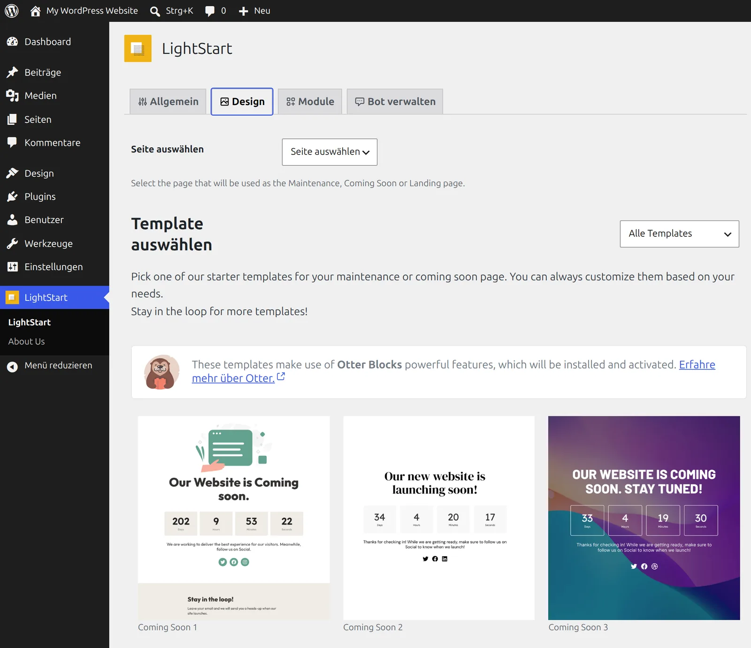This screenshot has height=648, width=751.
Task: Click the Coming Soon 3 caption text
Action: (x=578, y=627)
